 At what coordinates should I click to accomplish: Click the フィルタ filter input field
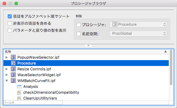(33, 102)
